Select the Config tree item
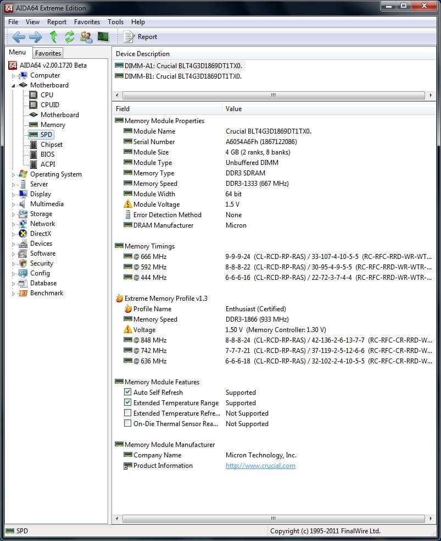Screen dimensions: 441x541 pos(40,273)
